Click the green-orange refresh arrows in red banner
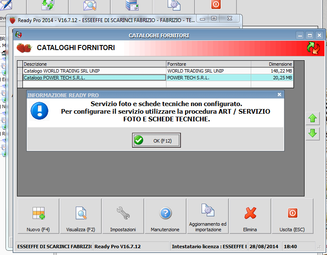Viewport: 327px width, 255px height. 313,48
